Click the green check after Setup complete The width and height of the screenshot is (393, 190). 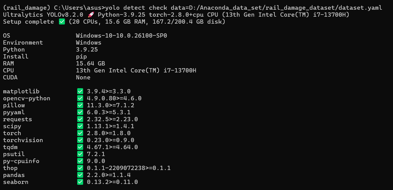(62, 22)
